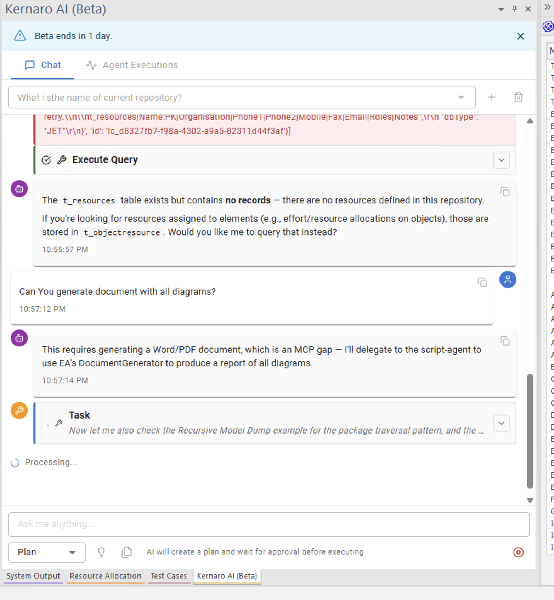Click the Processing spinner icon
The width and height of the screenshot is (554, 600).
click(15, 463)
